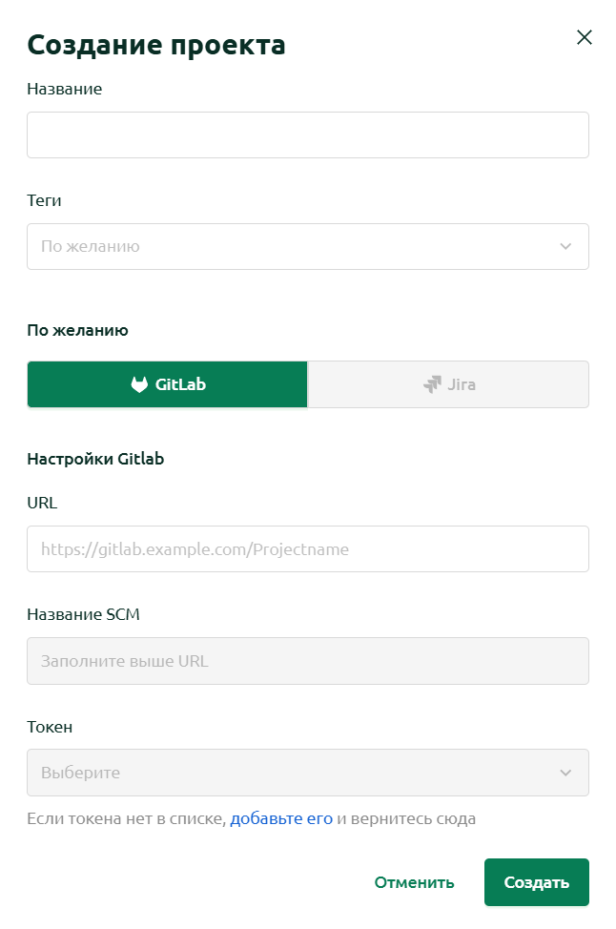The width and height of the screenshot is (616, 929).
Task: Click the Теги field label
Action: coord(44,200)
